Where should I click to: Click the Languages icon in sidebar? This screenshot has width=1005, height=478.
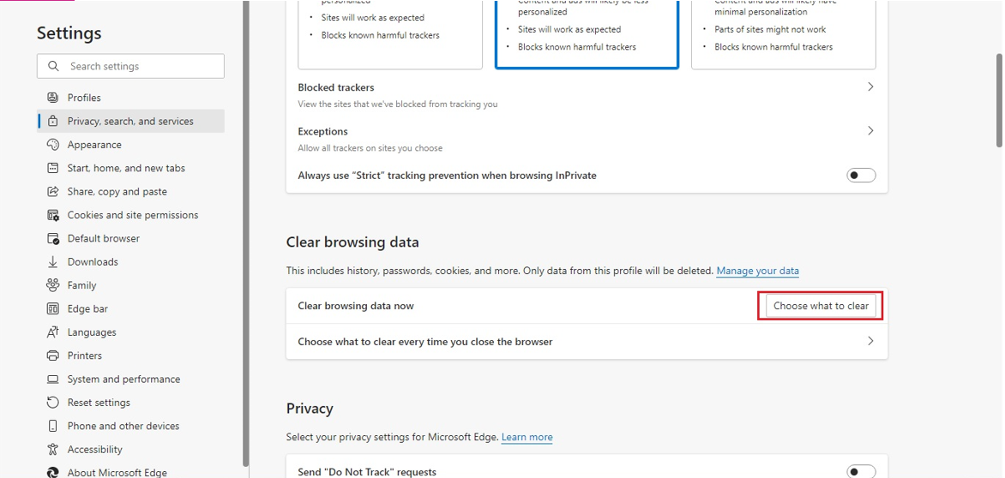(x=53, y=332)
